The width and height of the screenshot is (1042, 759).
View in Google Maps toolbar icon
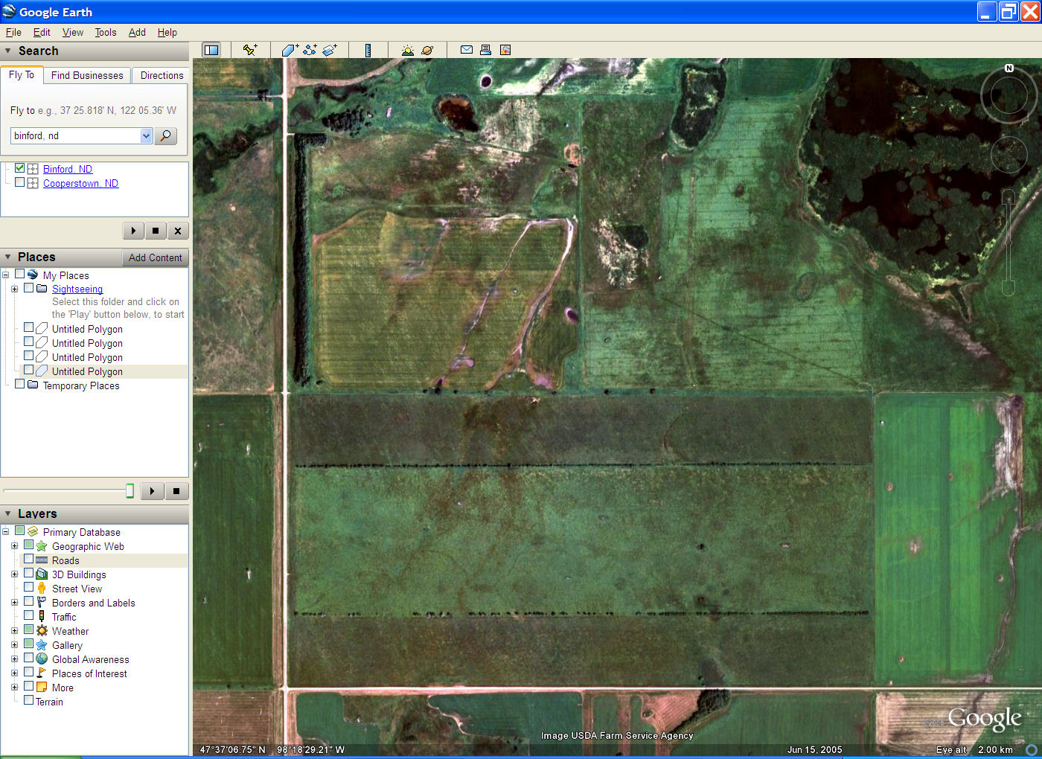pos(505,50)
